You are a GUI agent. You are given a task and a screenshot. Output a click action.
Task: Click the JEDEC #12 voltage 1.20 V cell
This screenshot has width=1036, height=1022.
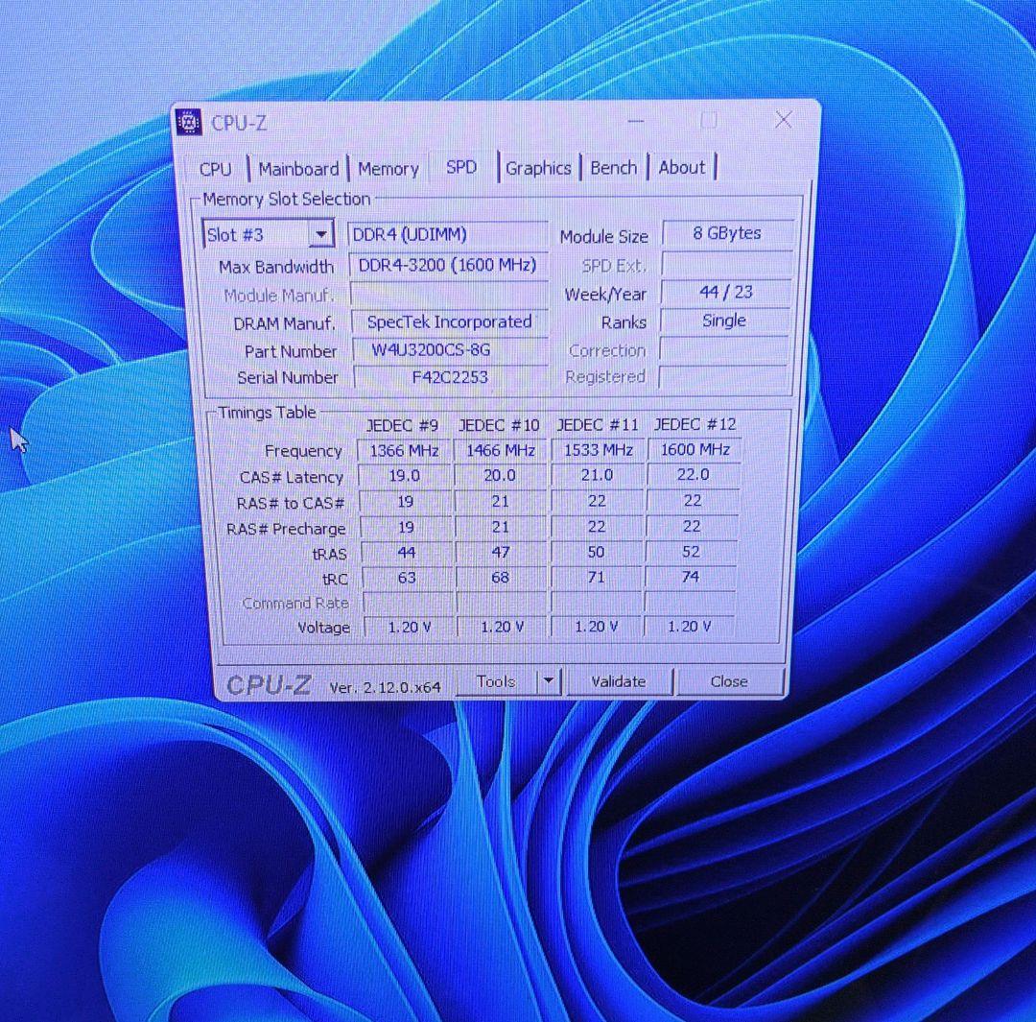point(689,626)
